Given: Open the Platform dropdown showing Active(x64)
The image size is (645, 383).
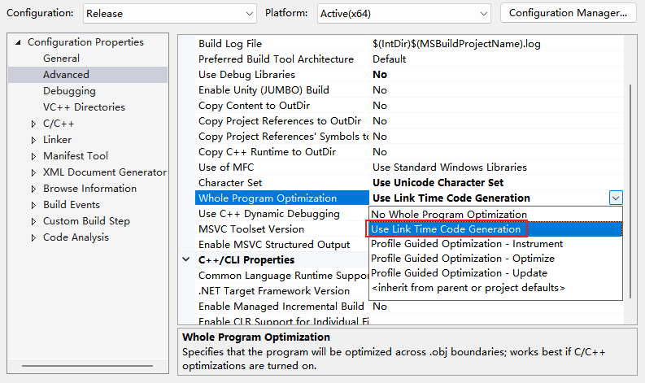Looking at the screenshot, I should coord(404,14).
